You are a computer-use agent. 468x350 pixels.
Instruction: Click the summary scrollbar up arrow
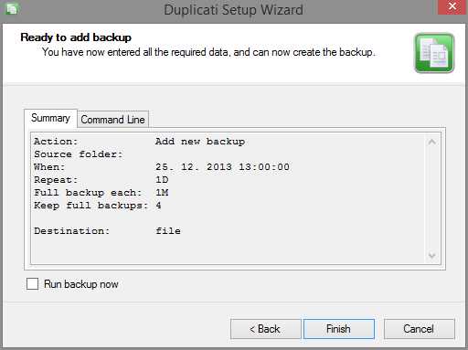pos(431,142)
